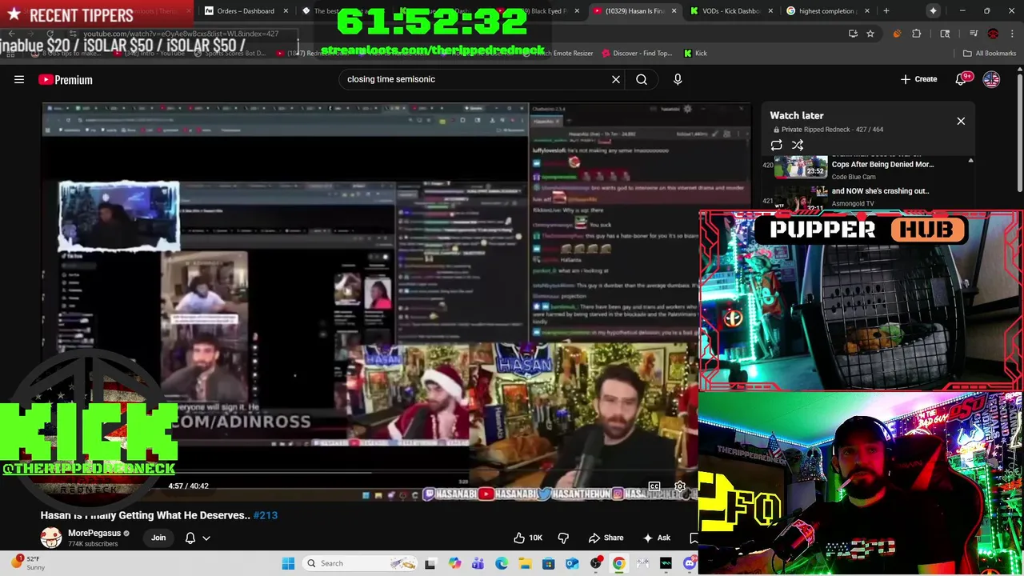The height and width of the screenshot is (576, 1024).
Task: Open the account avatar menu
Action: [x=991, y=79]
